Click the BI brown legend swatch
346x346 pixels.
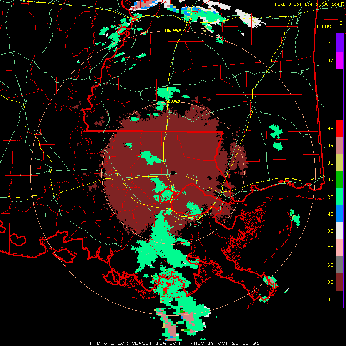[339, 282]
